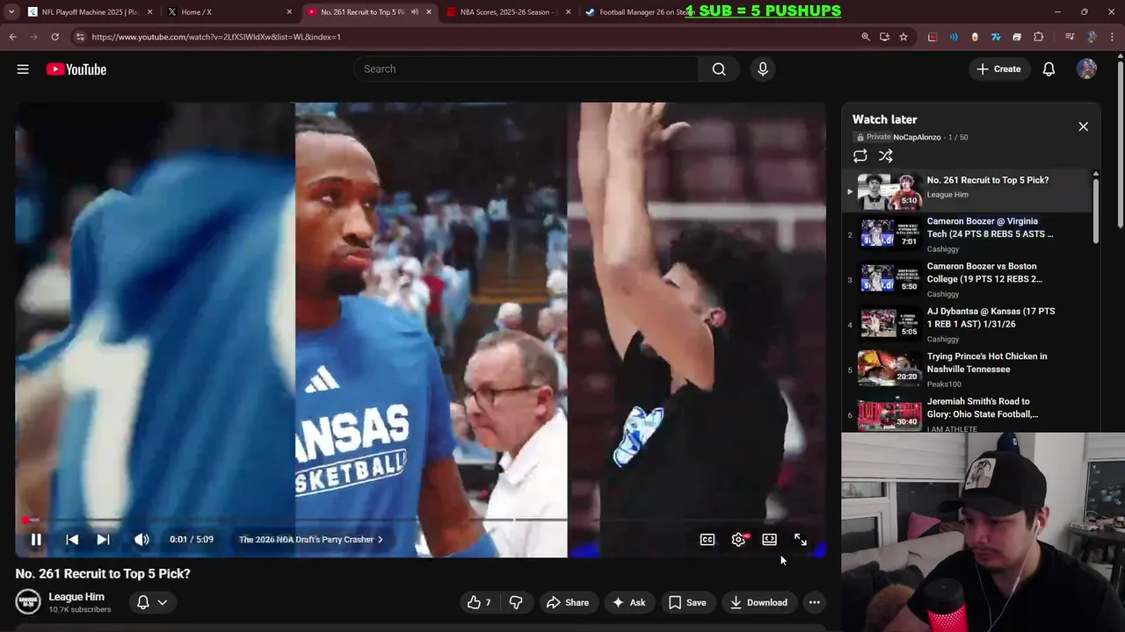Switch to theater mode
The width and height of the screenshot is (1125, 632).
[x=769, y=540]
